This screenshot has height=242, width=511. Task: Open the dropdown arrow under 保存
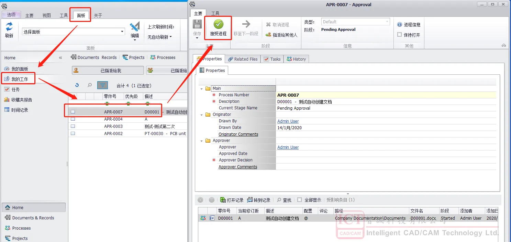coord(197,38)
